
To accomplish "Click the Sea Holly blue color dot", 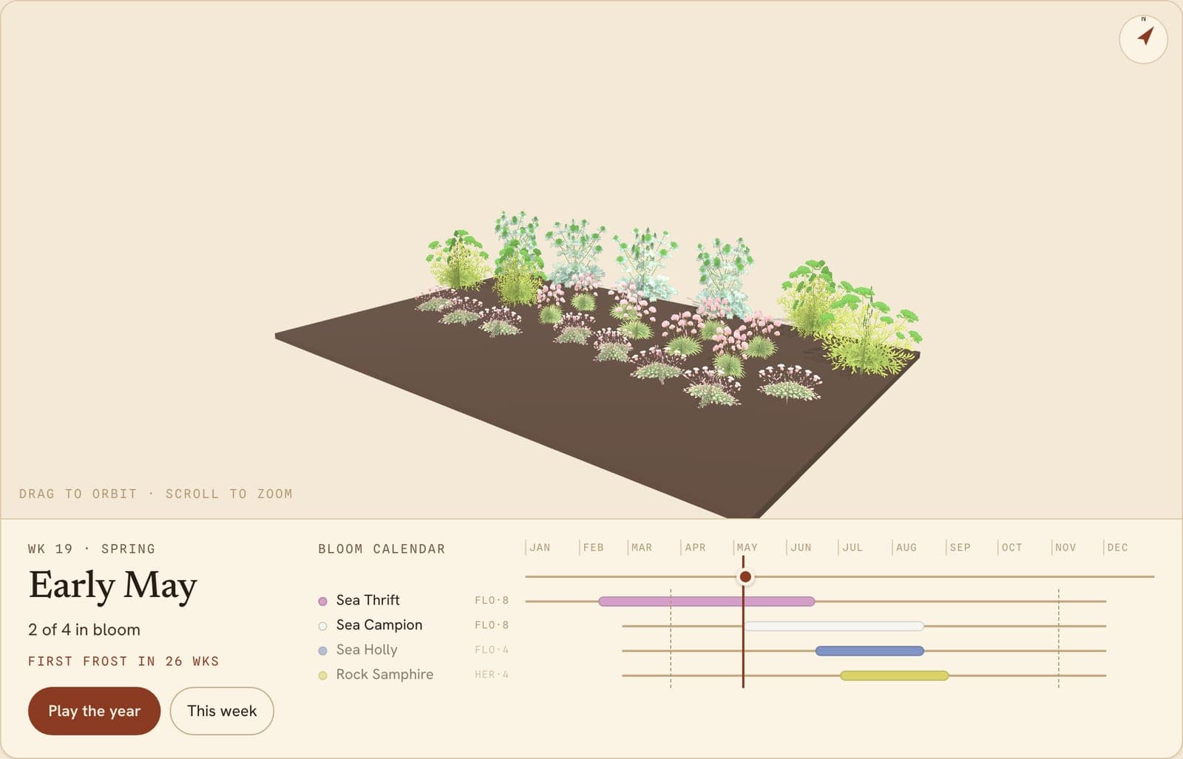I will point(322,650).
